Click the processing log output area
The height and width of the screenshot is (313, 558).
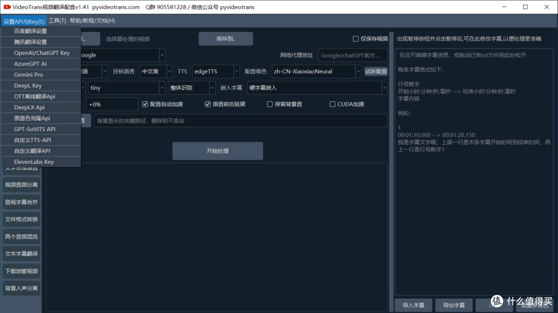click(x=216, y=237)
